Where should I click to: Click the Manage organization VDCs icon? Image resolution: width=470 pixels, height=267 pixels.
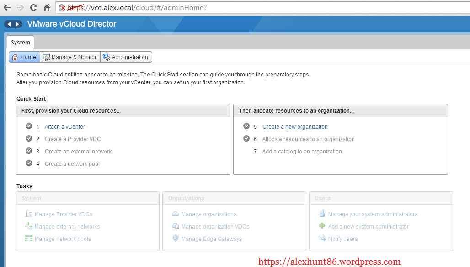(176, 226)
